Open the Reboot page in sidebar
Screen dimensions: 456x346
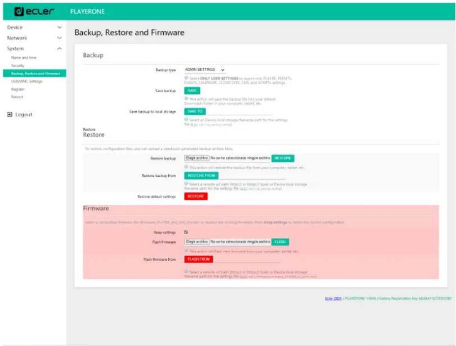(17, 97)
